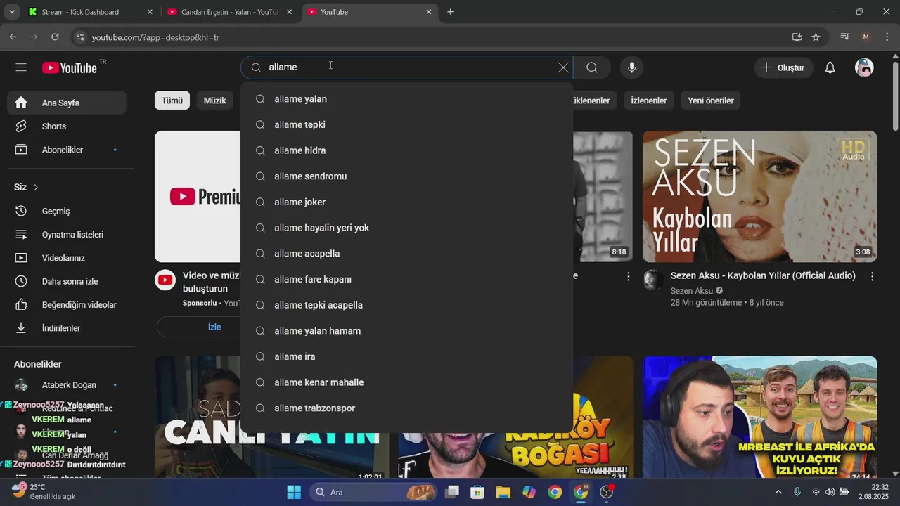Choose suggestion "allame kenar mahalle"

[x=406, y=382]
